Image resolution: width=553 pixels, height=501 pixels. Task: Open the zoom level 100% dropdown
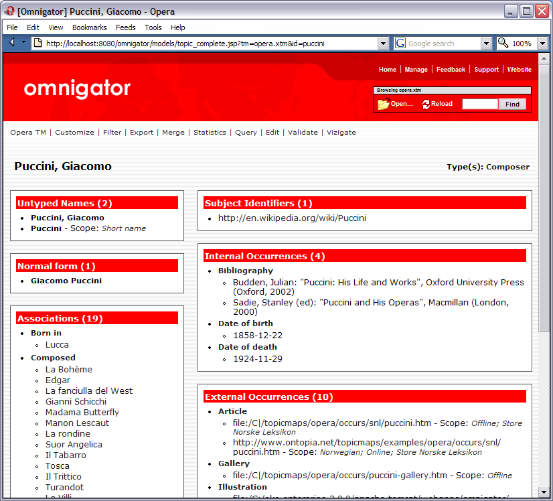tap(542, 44)
